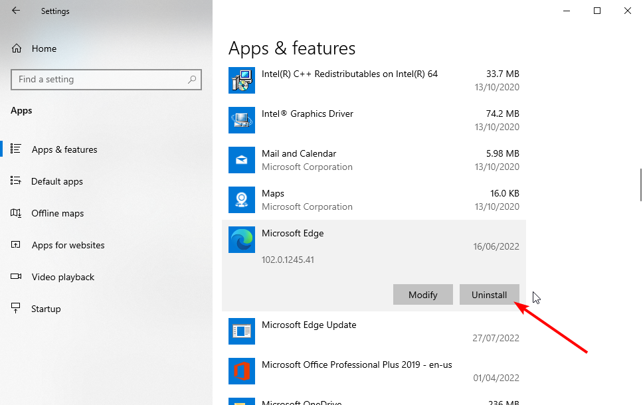This screenshot has height=405, width=643.
Task: Click the Microsoft Edge app icon
Action: (241, 240)
